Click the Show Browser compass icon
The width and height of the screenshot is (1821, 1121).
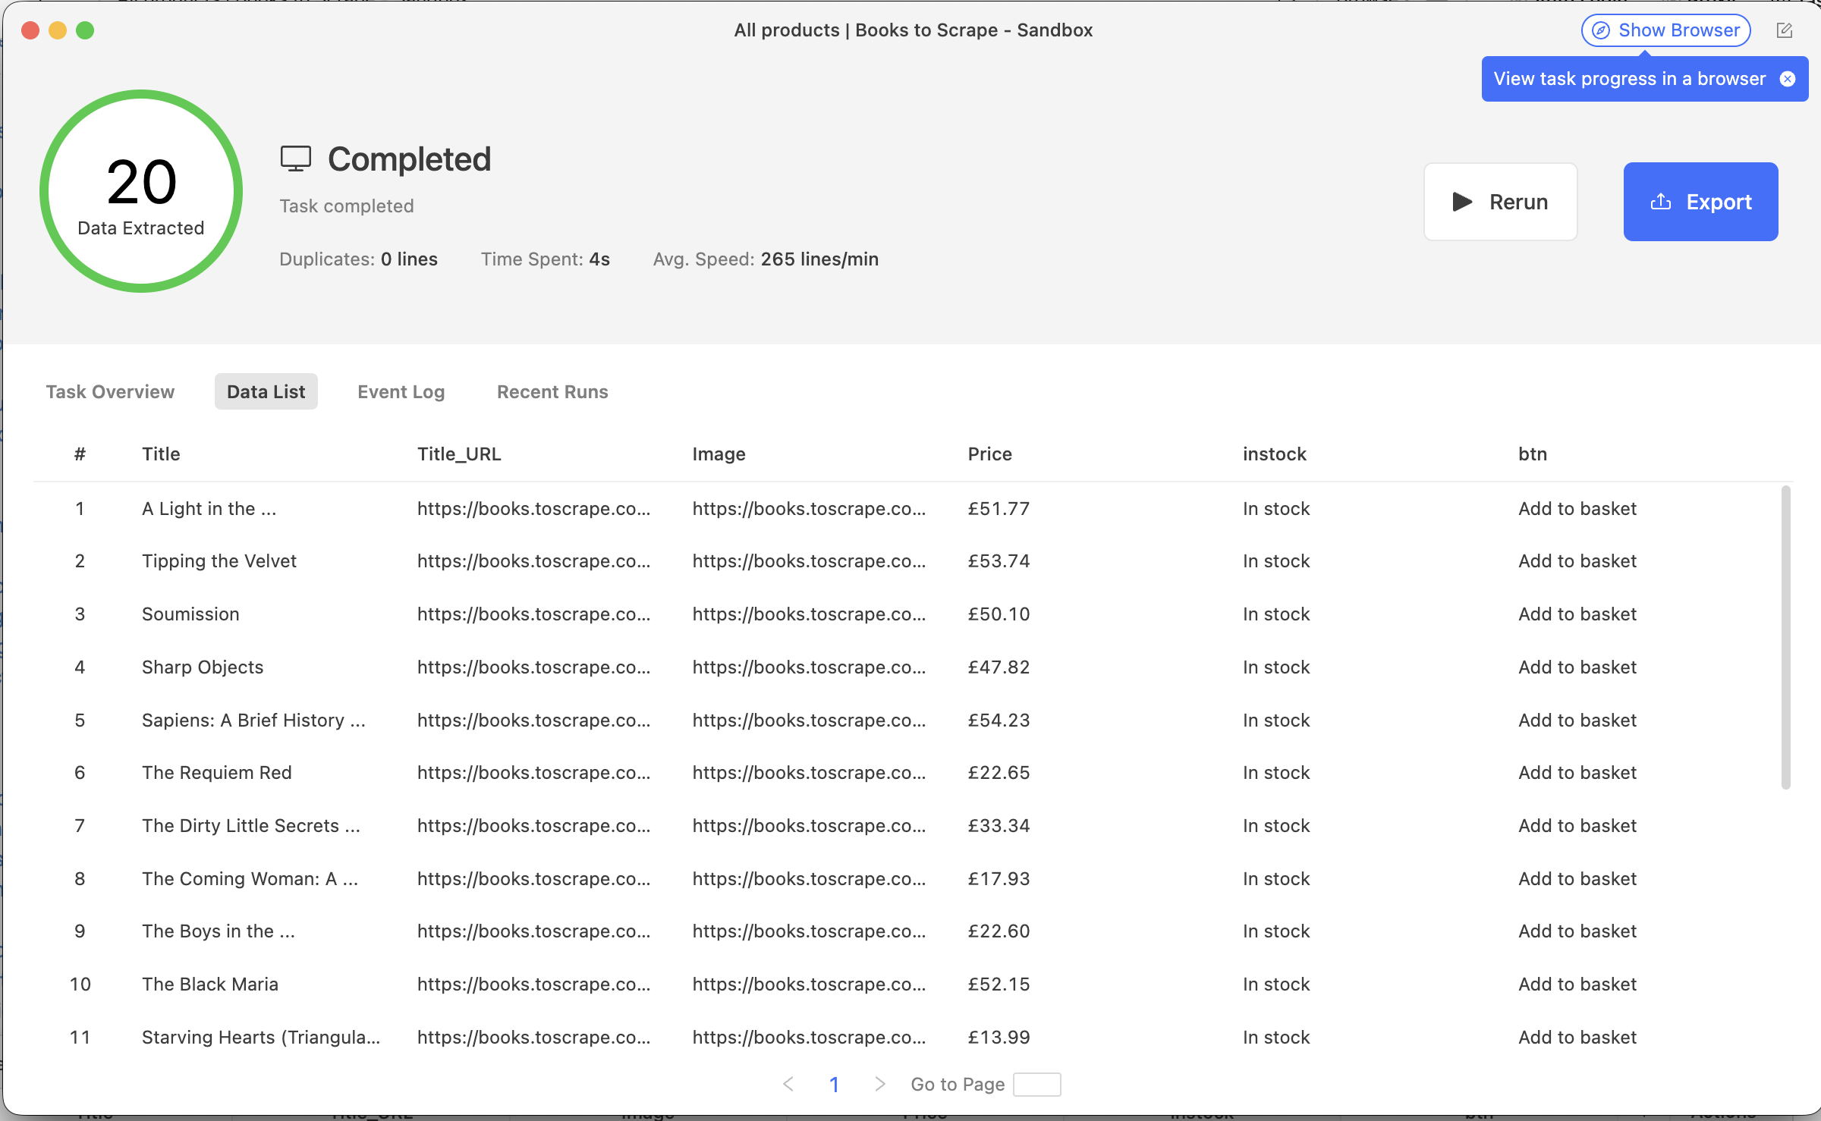pyautogui.click(x=1601, y=30)
